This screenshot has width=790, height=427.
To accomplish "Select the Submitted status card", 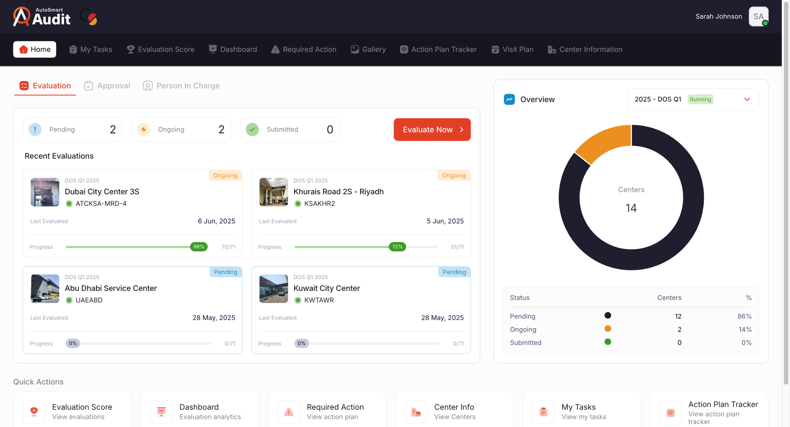I will (289, 129).
